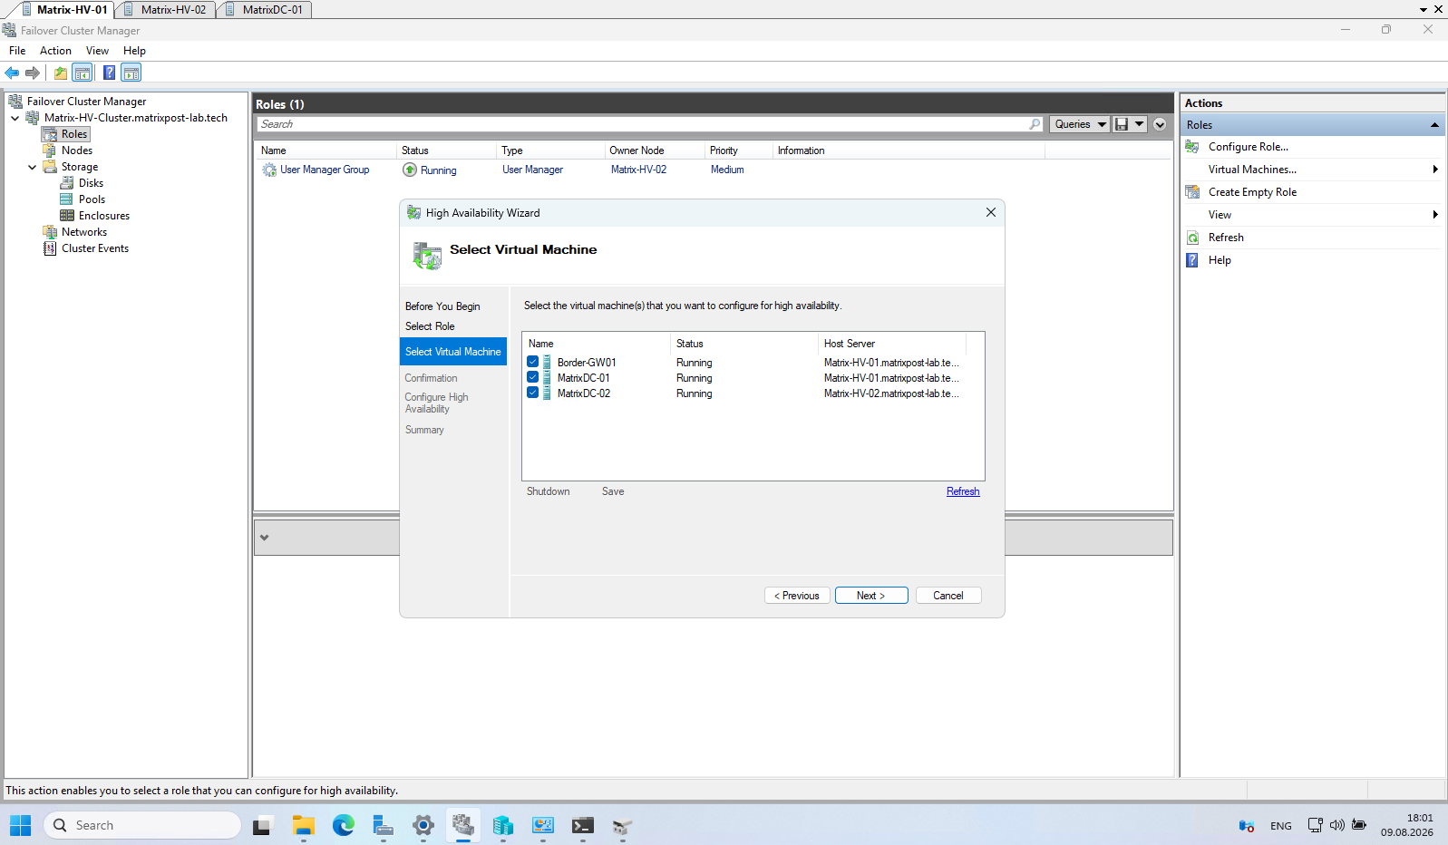Click the Host Server column header in wizard
Screen dimensions: 1448x845
point(892,344)
